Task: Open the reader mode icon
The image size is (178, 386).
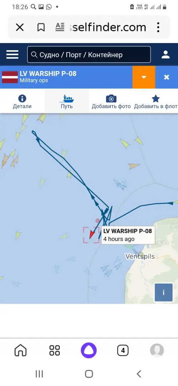Action: pos(60,27)
